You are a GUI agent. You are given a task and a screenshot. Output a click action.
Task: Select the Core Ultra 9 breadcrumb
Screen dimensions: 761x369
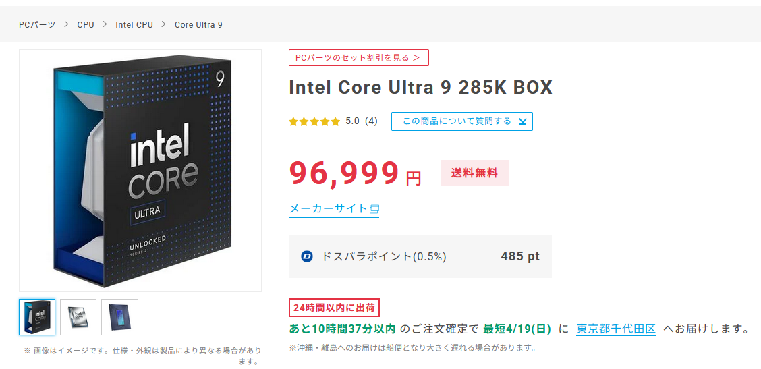[x=198, y=24]
